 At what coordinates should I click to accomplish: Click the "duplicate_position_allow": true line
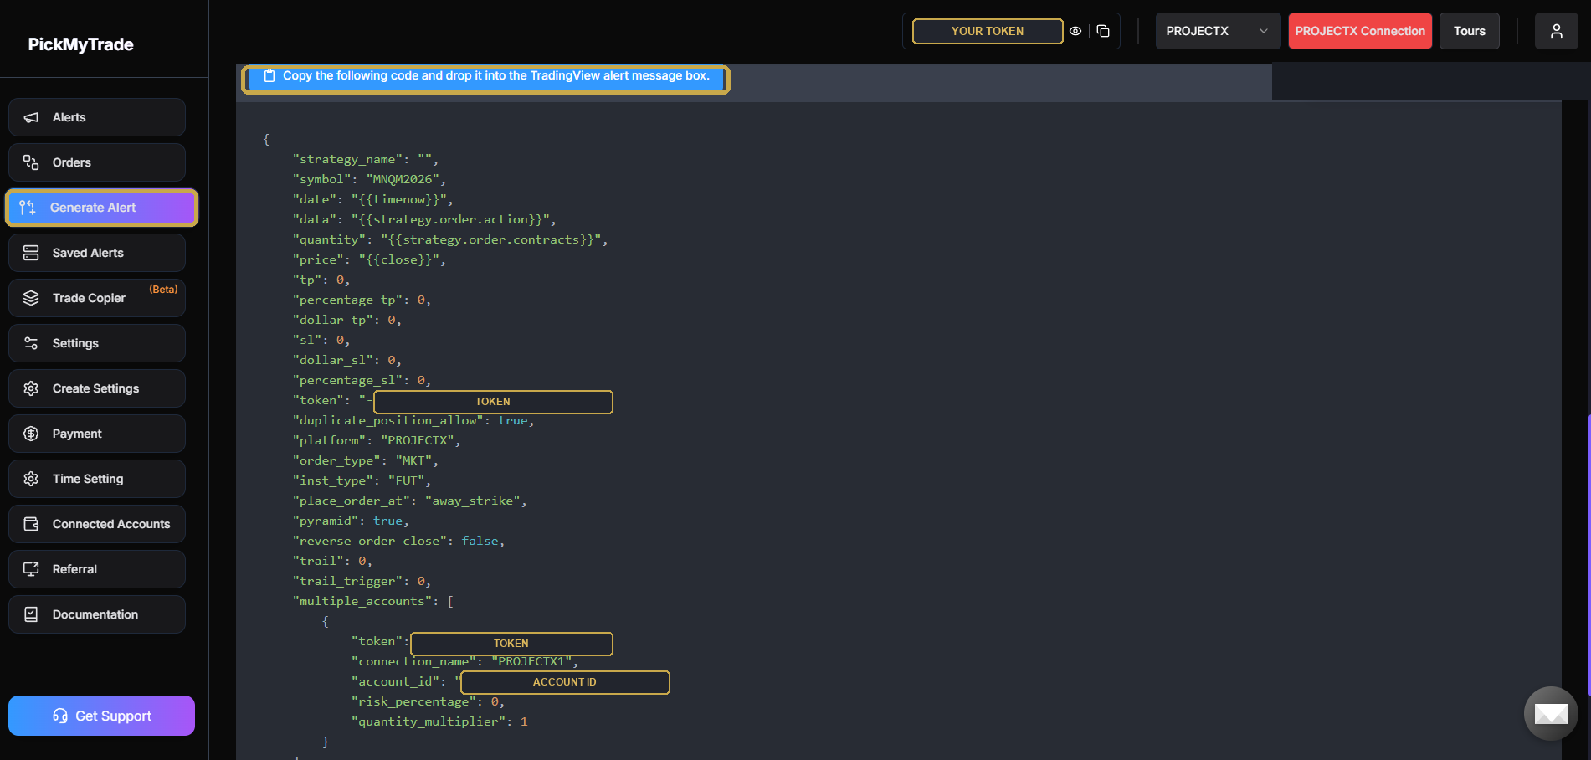tap(413, 420)
